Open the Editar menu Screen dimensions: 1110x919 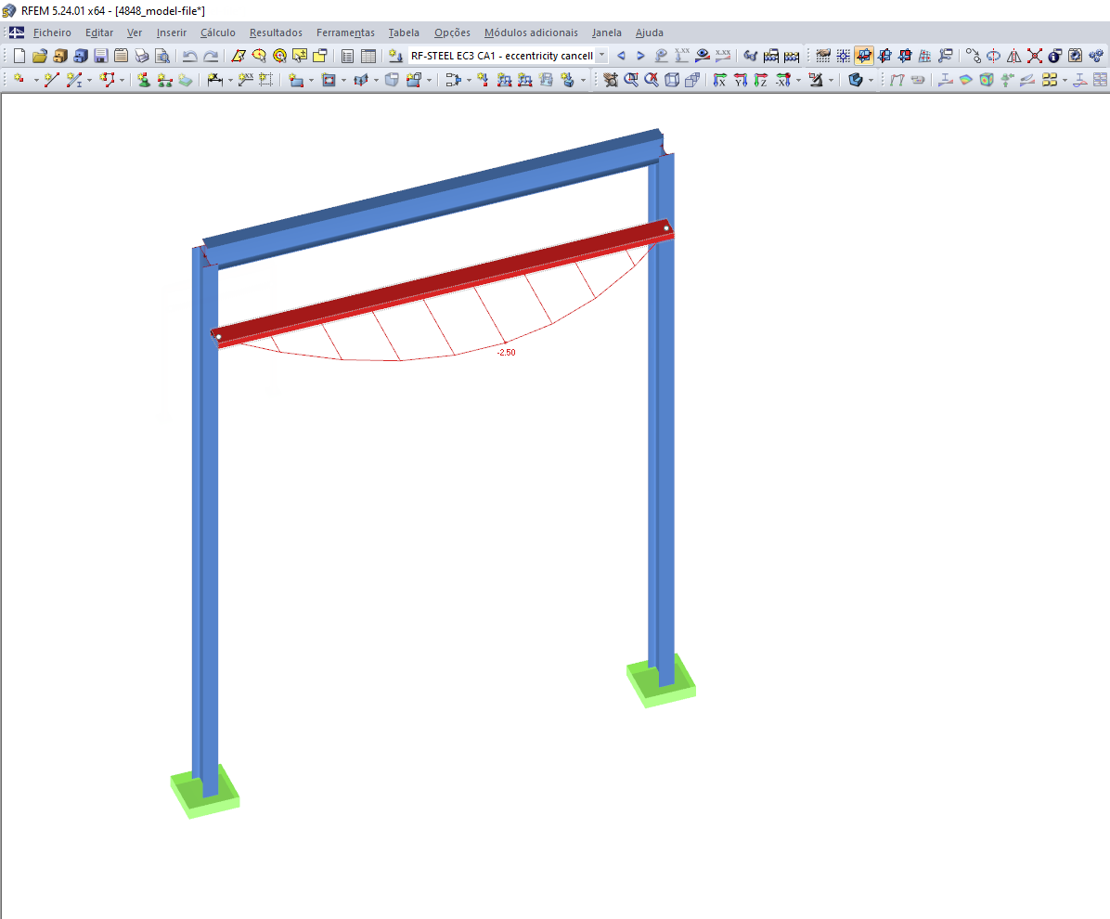point(99,32)
